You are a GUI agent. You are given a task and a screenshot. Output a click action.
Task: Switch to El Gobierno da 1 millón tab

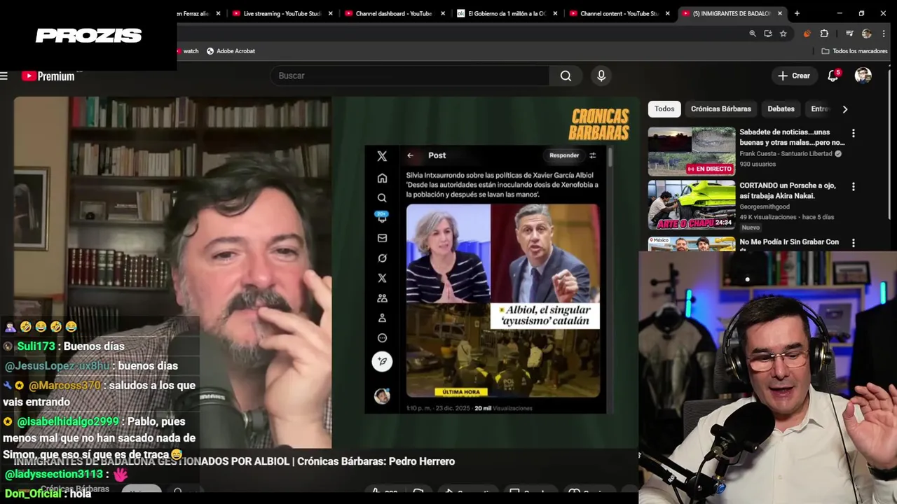pyautogui.click(x=506, y=13)
